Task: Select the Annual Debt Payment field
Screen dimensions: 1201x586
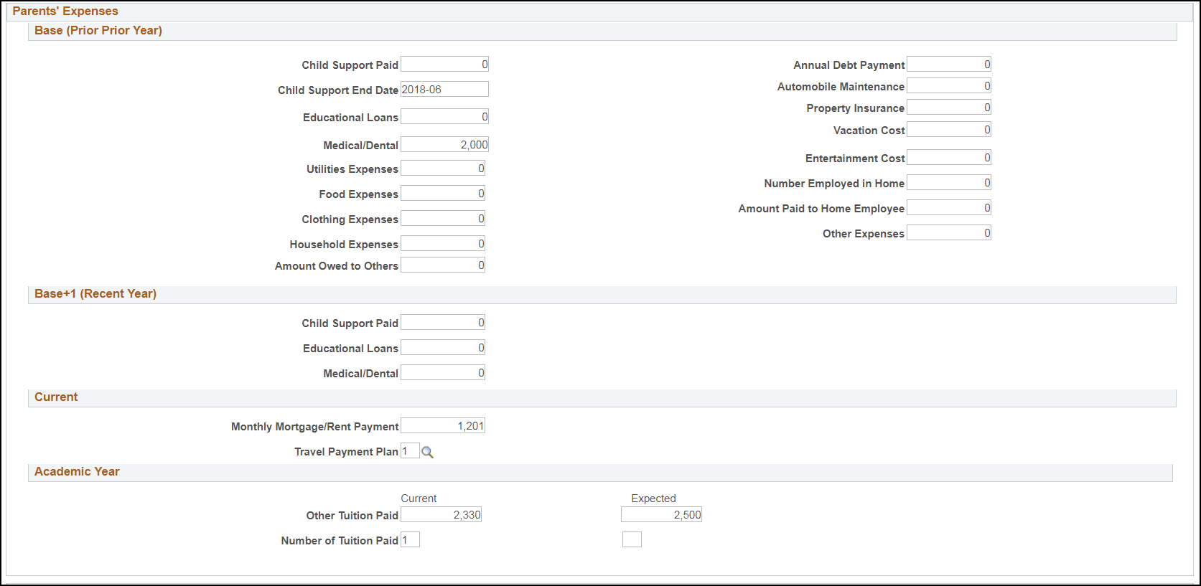Action: point(949,65)
